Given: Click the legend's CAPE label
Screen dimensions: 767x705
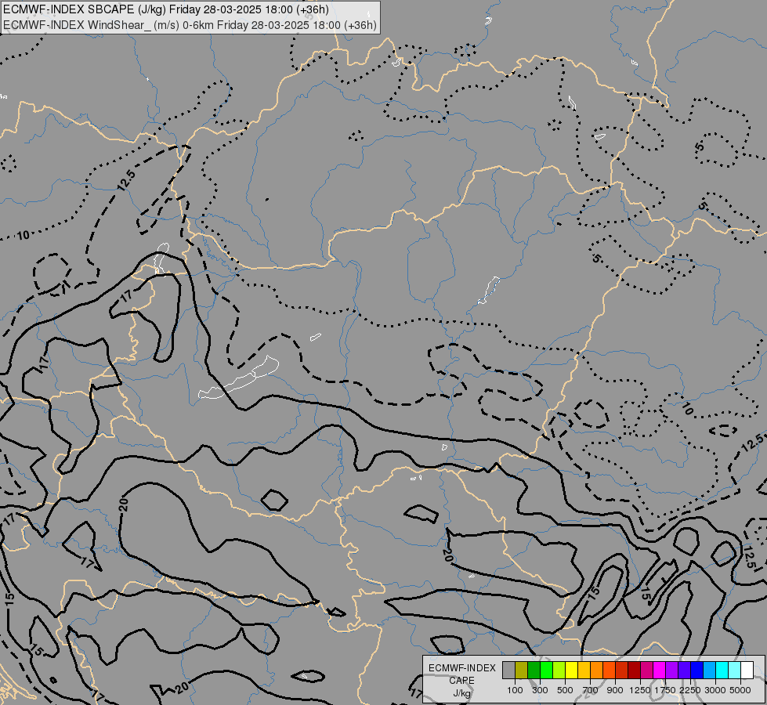Looking at the screenshot, I should click(x=461, y=681).
